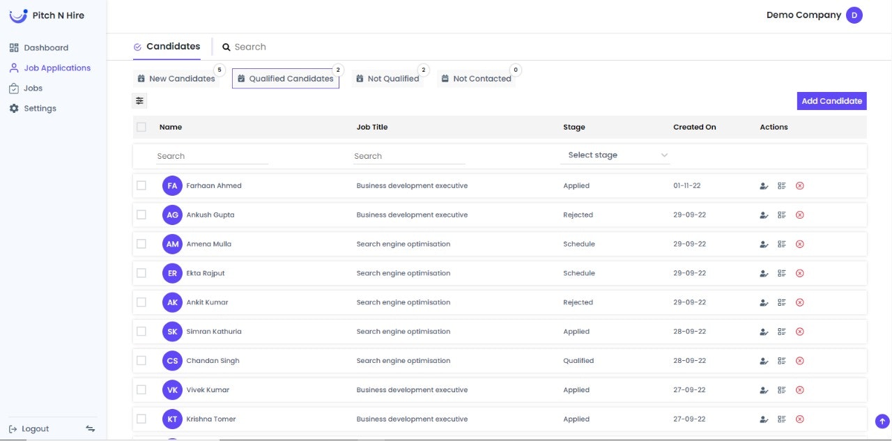Click the FA avatar for Farhaan Ahmed
Image resolution: width=892 pixels, height=441 pixels.
172,186
